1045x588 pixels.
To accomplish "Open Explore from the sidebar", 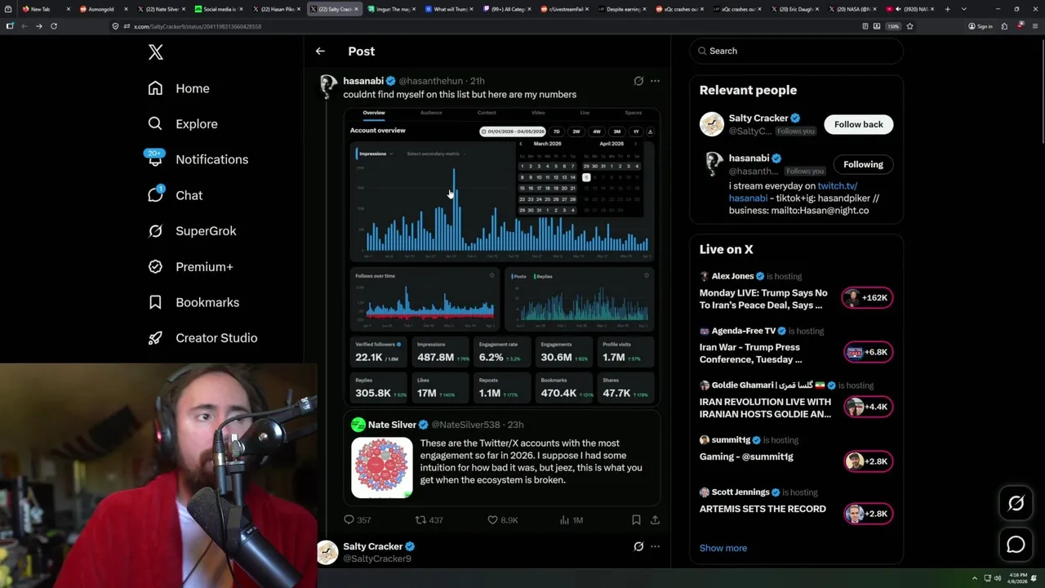I will click(x=183, y=124).
